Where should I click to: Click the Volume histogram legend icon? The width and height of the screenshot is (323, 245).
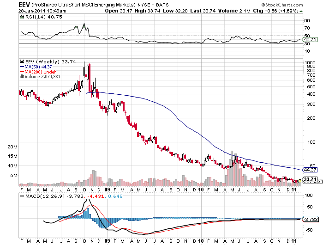pyautogui.click(x=22, y=77)
